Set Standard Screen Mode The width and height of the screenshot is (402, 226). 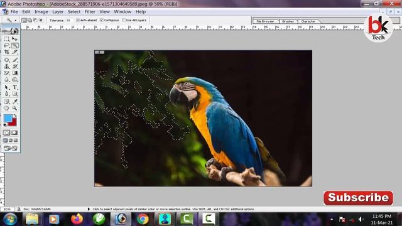point(6,141)
